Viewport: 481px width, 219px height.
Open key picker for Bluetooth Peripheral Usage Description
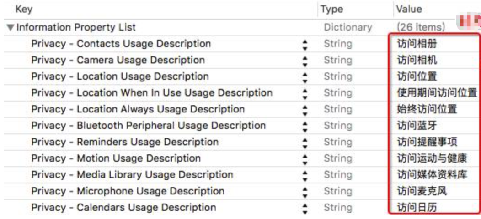click(x=305, y=127)
